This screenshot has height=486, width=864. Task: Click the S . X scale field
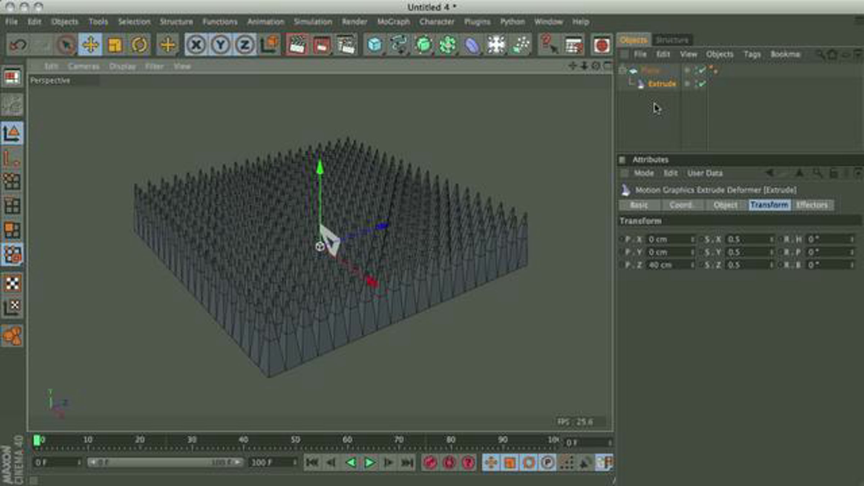click(750, 239)
